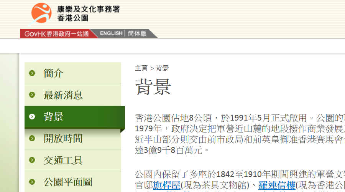Image resolution: width=345 pixels, height=192 pixels.
Task: Click the orange LCSD logo icon
Action: pos(41,13)
